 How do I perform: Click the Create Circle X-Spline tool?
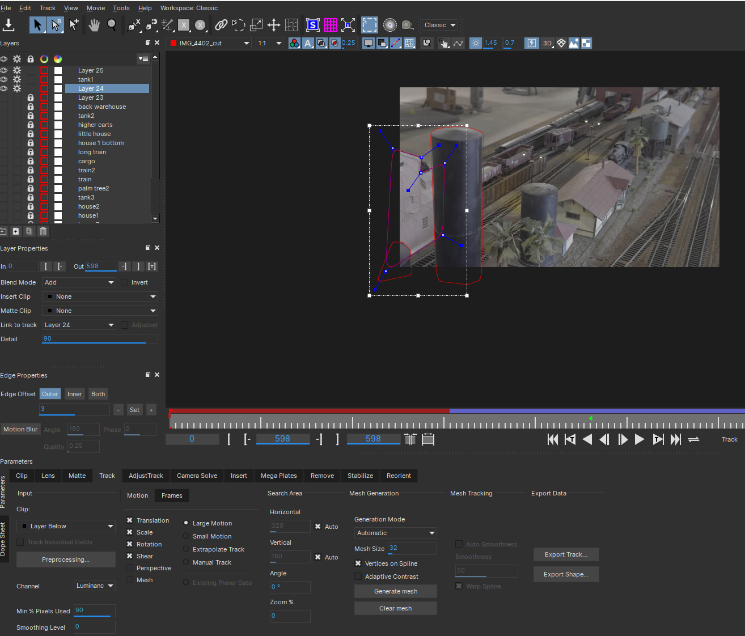pyautogui.click(x=200, y=25)
